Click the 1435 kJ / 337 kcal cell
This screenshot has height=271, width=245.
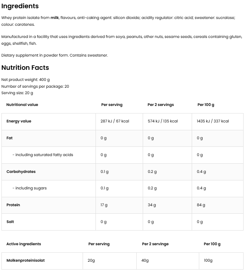click(213, 121)
